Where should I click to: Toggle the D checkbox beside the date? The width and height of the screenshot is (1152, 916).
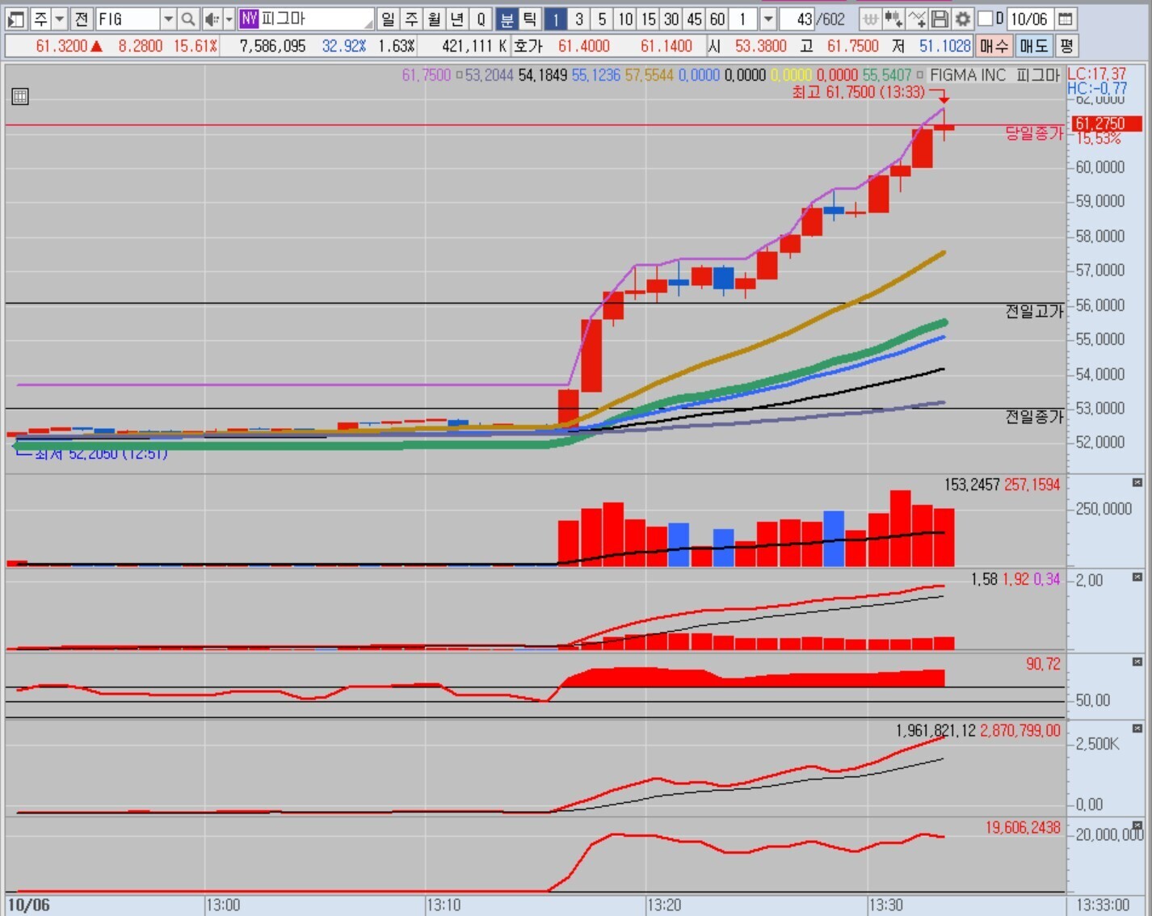click(x=985, y=19)
